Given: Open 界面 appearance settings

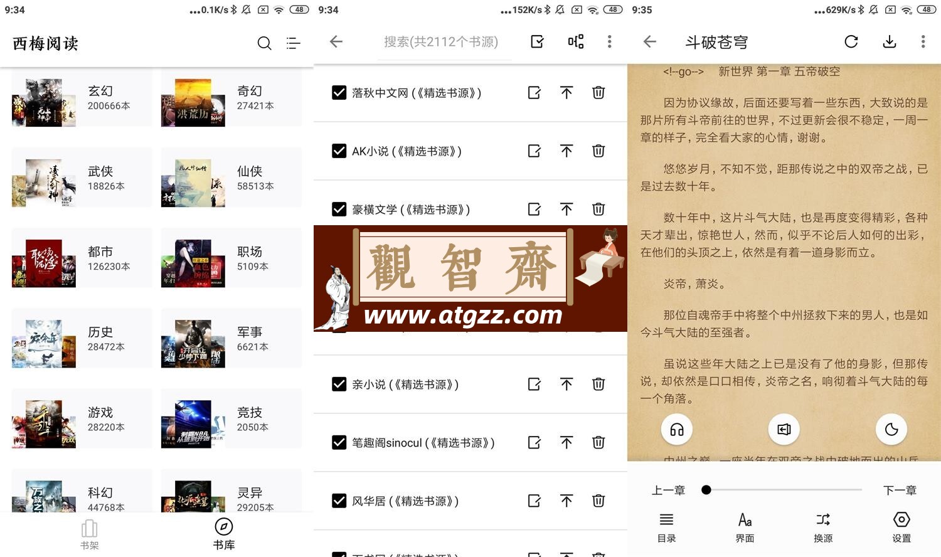Looking at the screenshot, I should click(x=745, y=527).
